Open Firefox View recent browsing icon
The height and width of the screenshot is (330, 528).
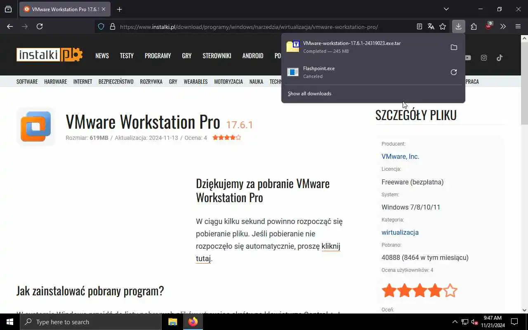click(8, 9)
